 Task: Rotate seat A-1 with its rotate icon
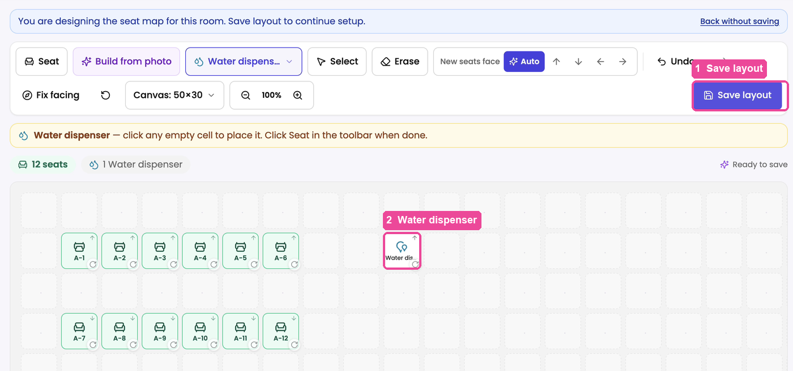coord(93,264)
